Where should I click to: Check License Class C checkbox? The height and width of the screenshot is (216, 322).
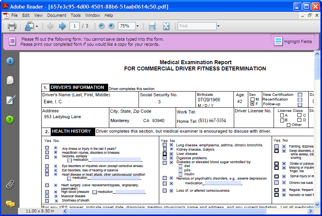299,115
